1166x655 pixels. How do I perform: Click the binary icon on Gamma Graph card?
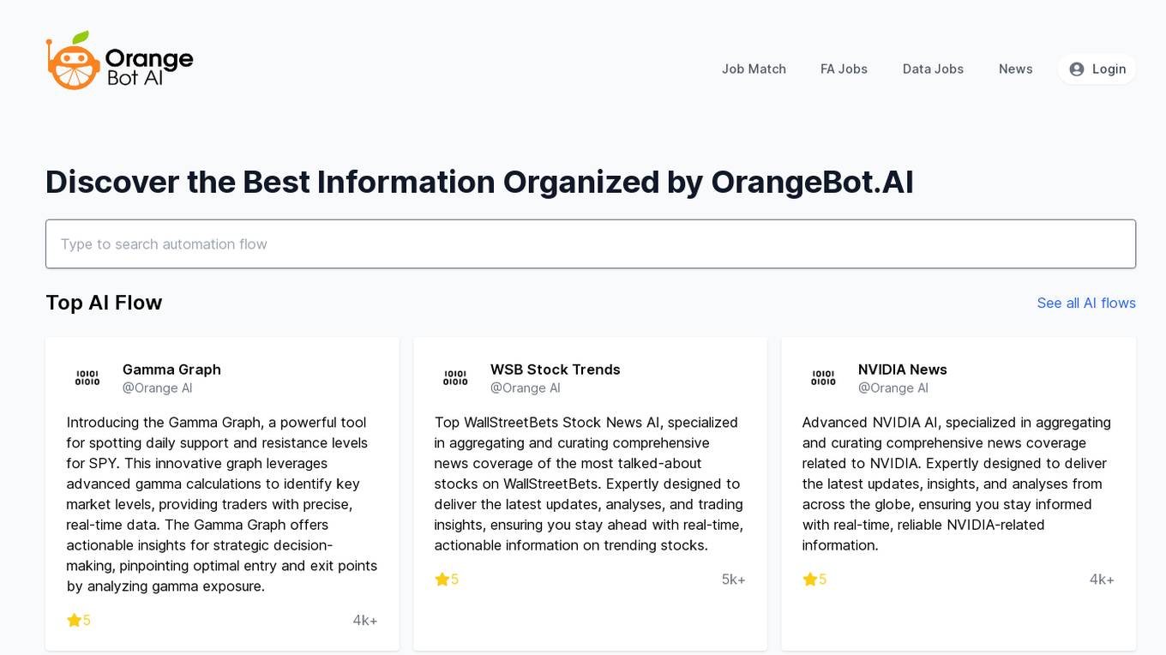87,378
